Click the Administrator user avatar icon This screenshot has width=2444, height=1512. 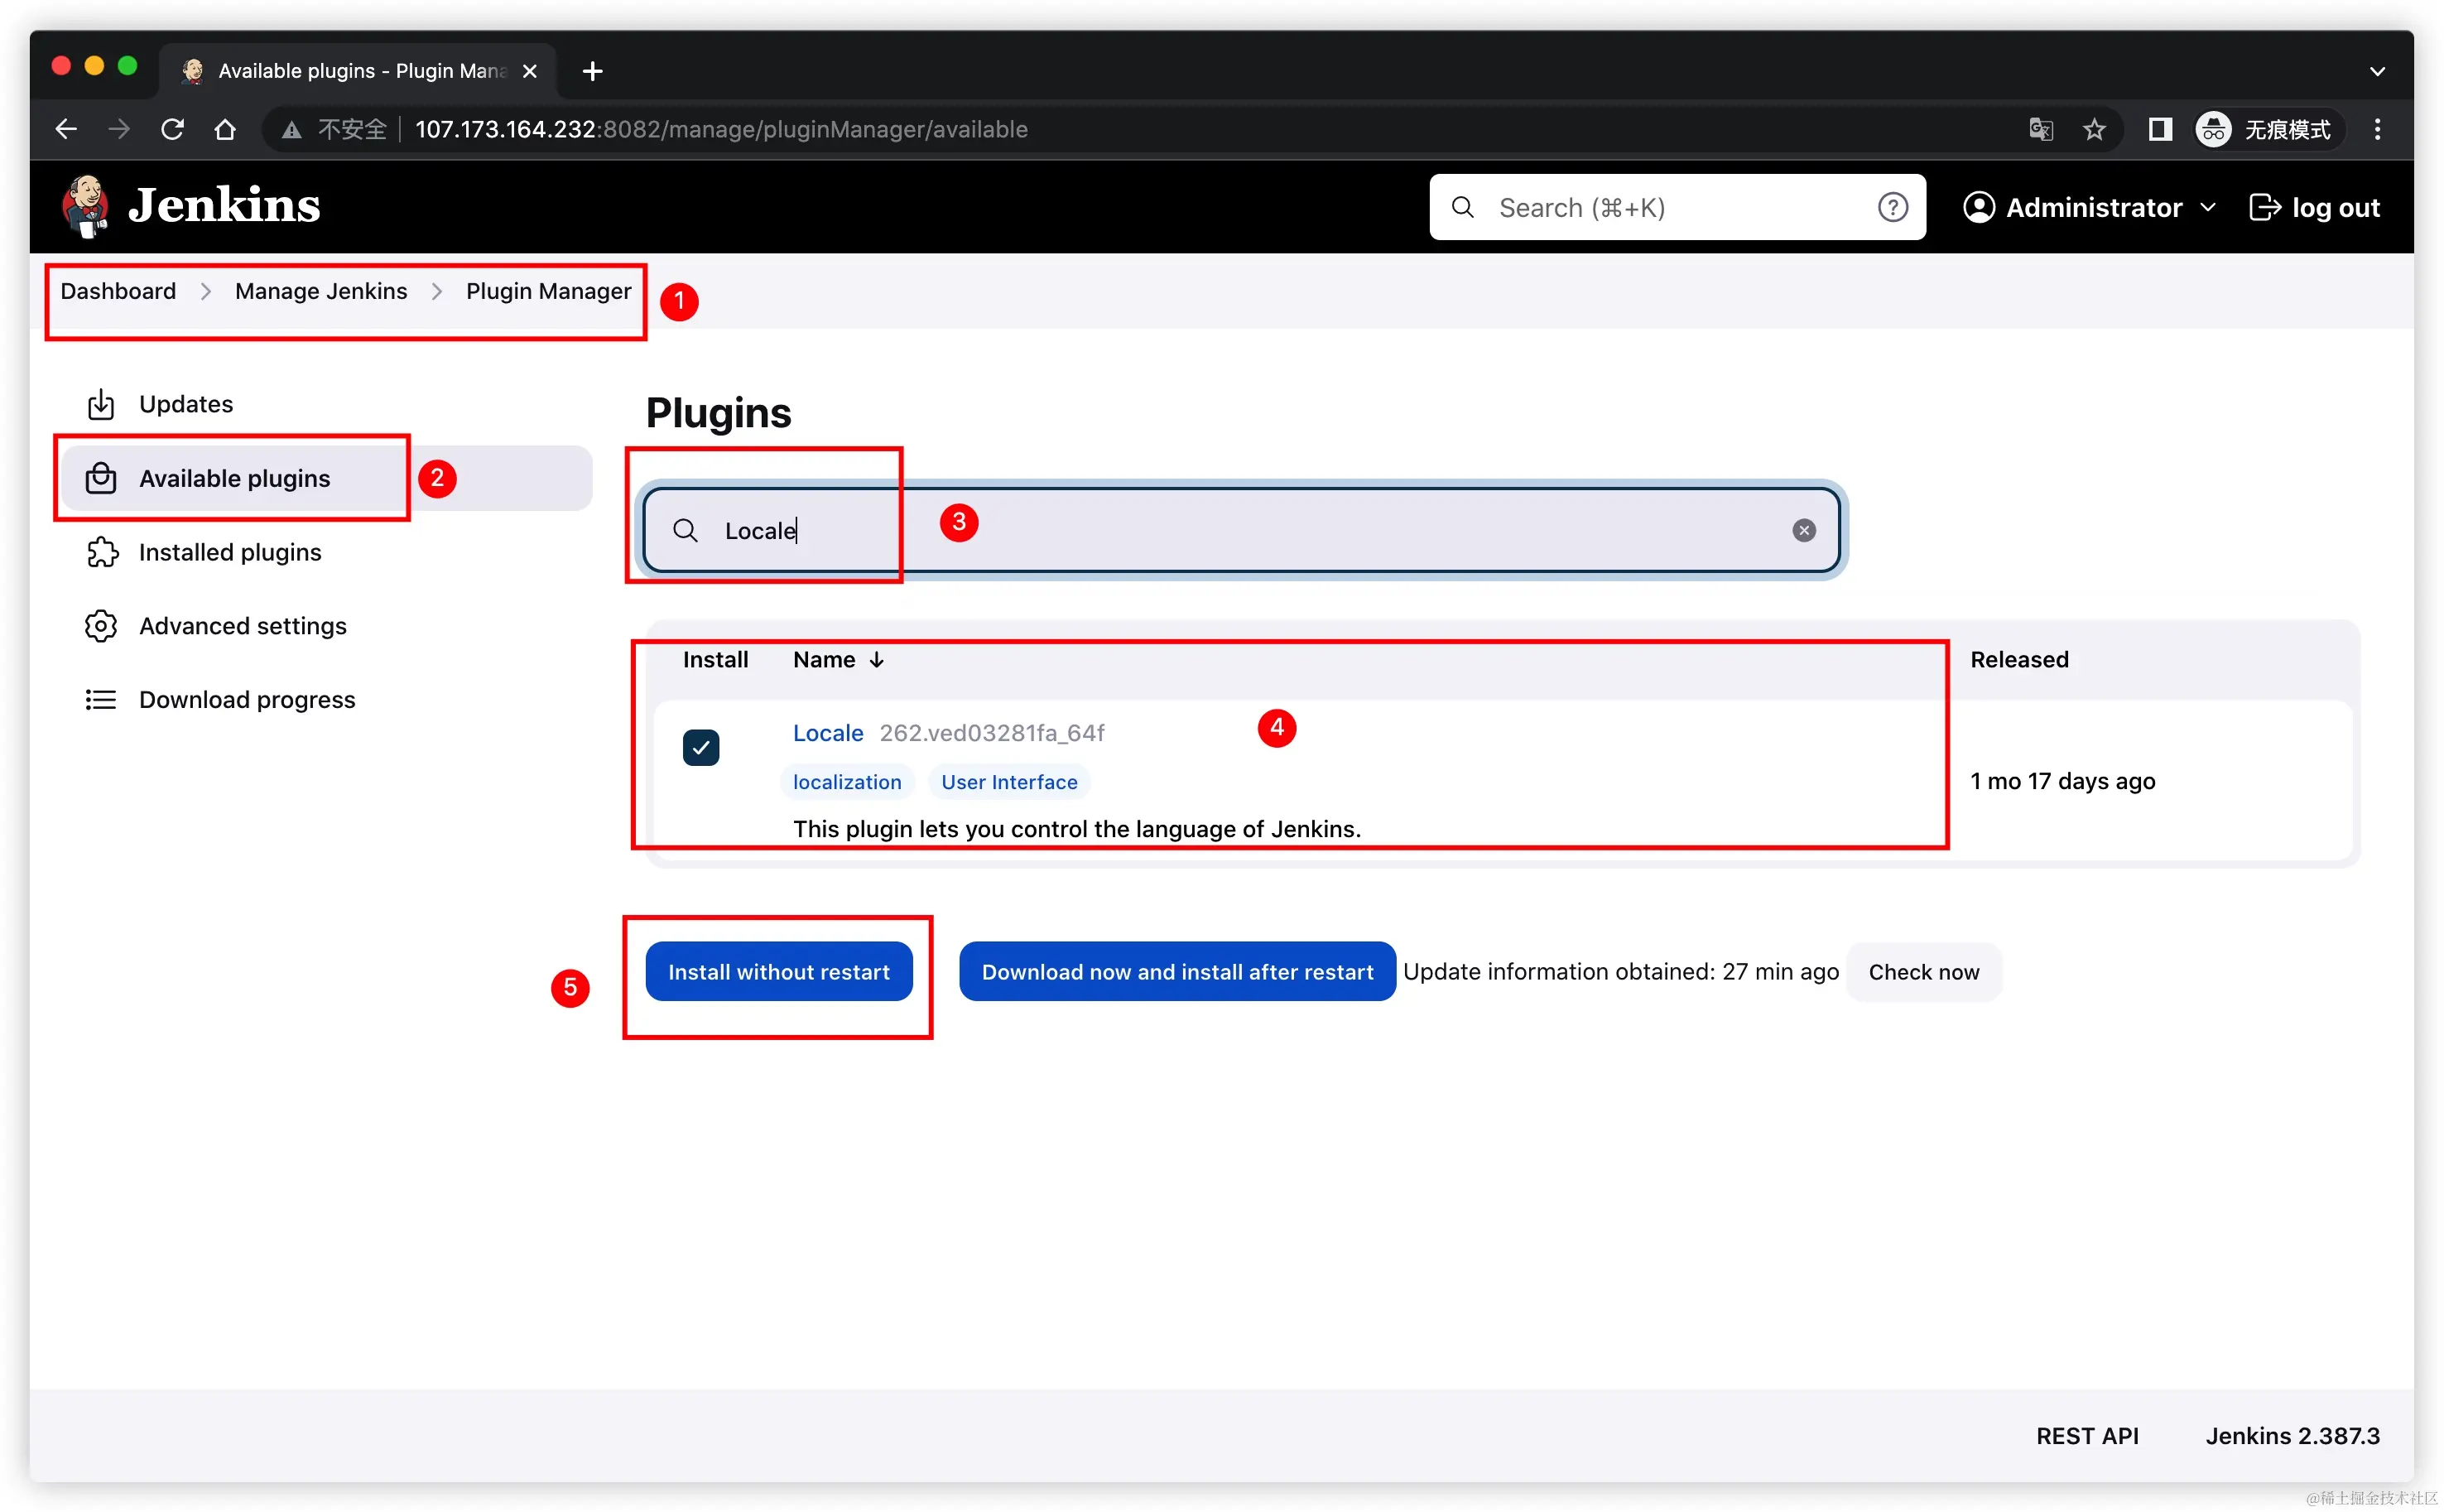click(x=1978, y=207)
